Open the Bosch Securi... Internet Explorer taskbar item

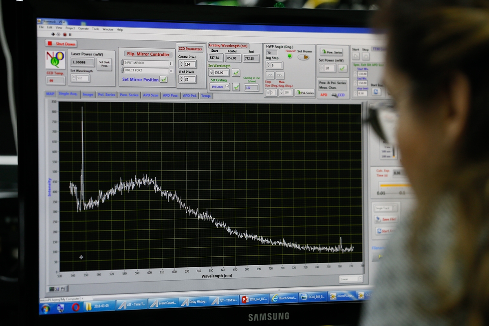click(284, 298)
